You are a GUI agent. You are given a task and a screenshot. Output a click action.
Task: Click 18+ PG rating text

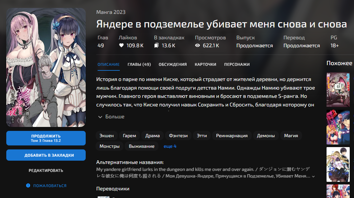[334, 46]
